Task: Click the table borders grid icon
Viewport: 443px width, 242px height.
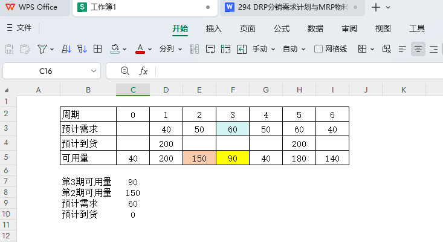Action: [98, 49]
